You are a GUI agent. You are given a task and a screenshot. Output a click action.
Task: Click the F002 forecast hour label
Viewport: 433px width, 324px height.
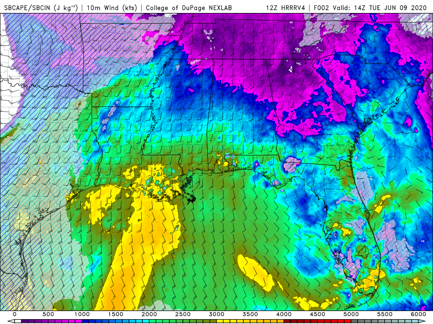click(x=322, y=8)
